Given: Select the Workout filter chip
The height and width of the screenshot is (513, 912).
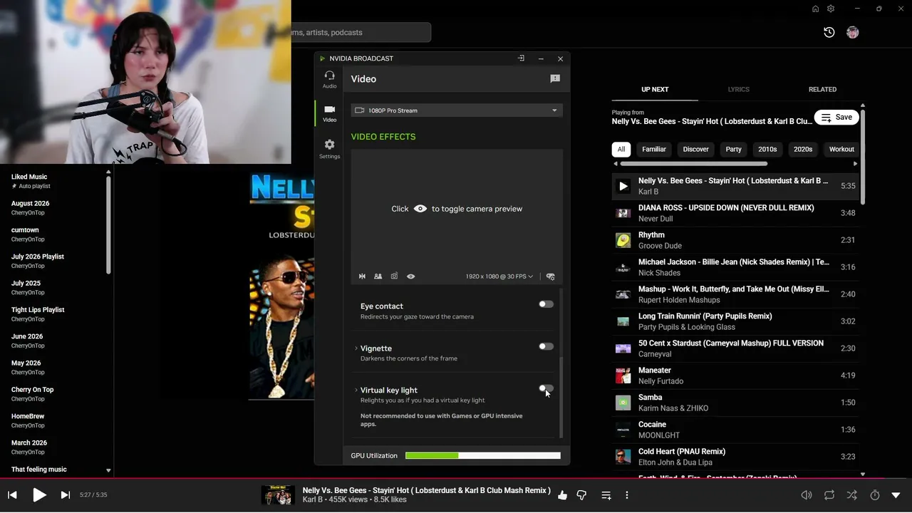Looking at the screenshot, I should [x=841, y=150].
